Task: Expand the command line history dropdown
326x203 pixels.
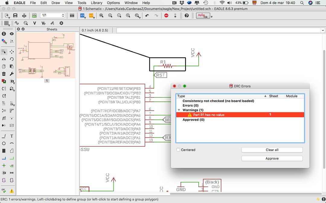Action: (x=323, y=30)
